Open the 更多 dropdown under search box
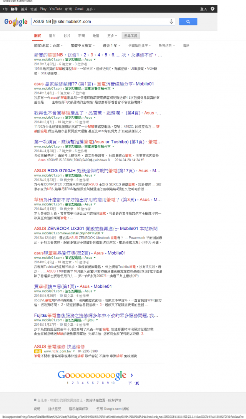The image size is (246, 419). tap(112, 36)
